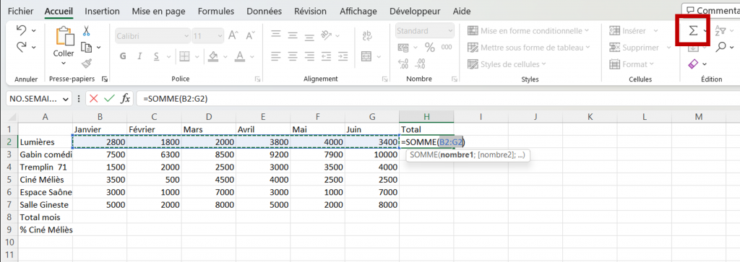This screenshot has height=262, width=740.
Task: Toggle italic I formatting
Action: pyautogui.click(x=139, y=56)
